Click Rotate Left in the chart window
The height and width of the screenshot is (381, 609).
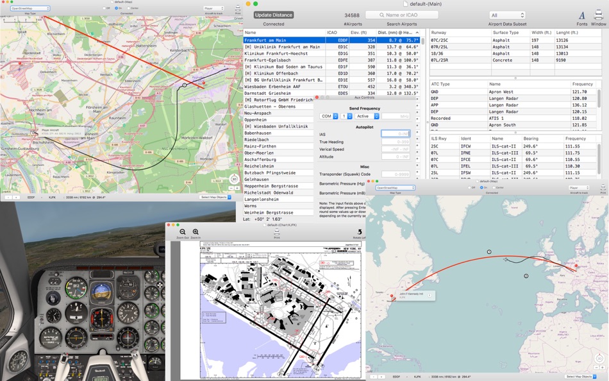pos(359,232)
